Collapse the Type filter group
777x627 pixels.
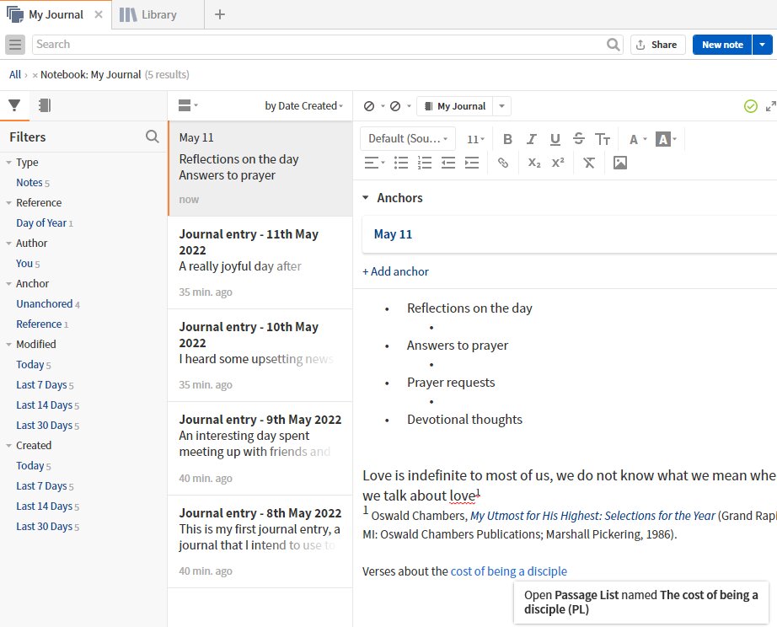pyautogui.click(x=9, y=163)
